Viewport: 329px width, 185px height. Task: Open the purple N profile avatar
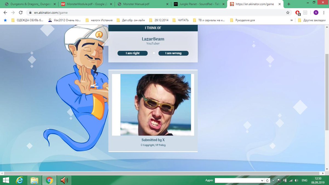tap(316, 13)
